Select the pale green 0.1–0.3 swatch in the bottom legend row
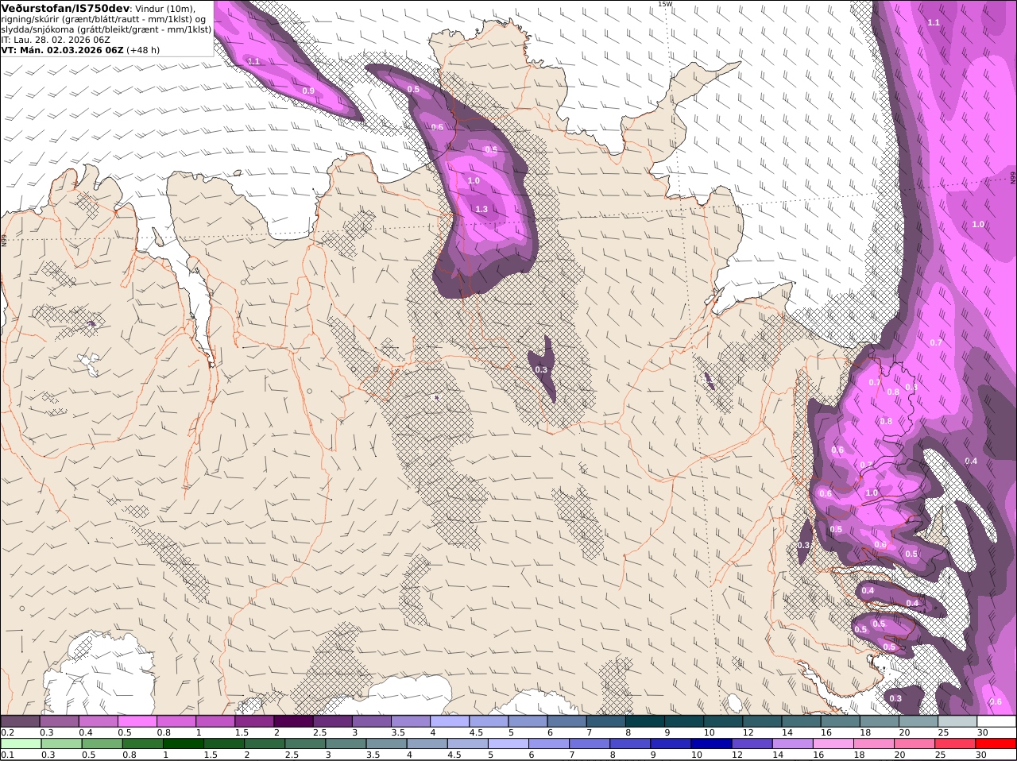Screen dimensions: 1017x761 point(20,744)
